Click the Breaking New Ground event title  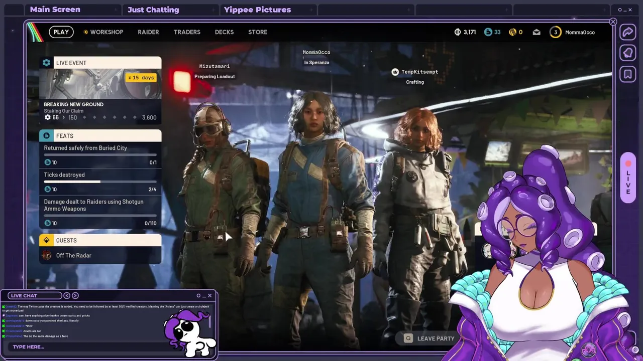pyautogui.click(x=73, y=104)
